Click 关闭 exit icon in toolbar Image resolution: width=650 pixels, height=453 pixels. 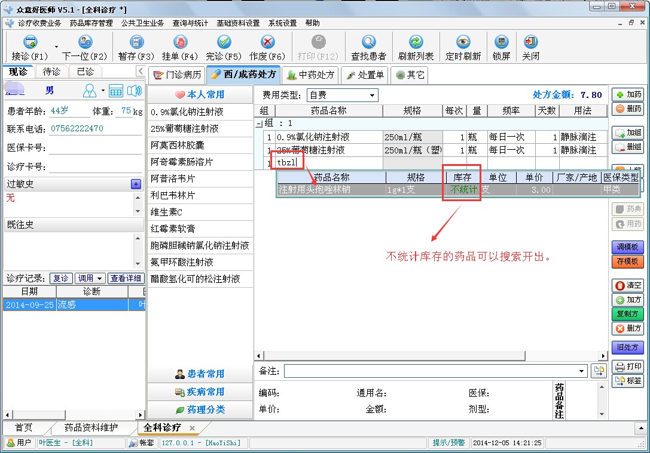point(530,42)
